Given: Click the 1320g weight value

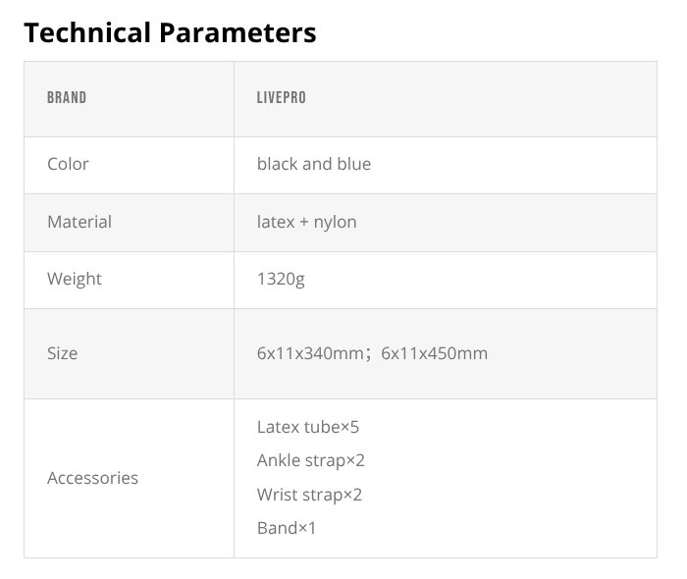Looking at the screenshot, I should click(281, 279).
